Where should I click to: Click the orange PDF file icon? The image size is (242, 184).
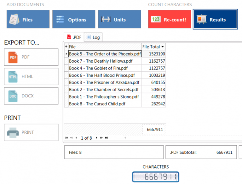[x=13, y=57]
